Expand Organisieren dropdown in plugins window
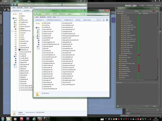Screen dimensions: 162x121 [40, 20]
